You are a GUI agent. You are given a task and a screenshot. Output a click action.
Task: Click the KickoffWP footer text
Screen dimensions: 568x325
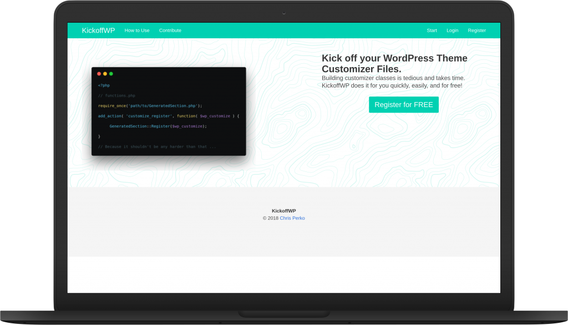(x=283, y=211)
